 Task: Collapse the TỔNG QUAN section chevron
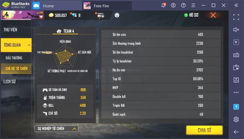click(x=29, y=45)
